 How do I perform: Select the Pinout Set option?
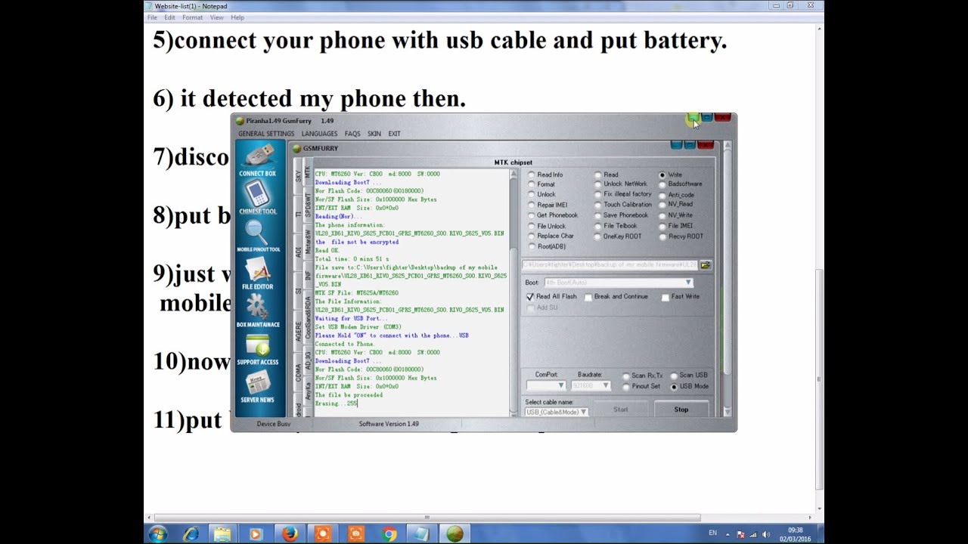(641, 386)
